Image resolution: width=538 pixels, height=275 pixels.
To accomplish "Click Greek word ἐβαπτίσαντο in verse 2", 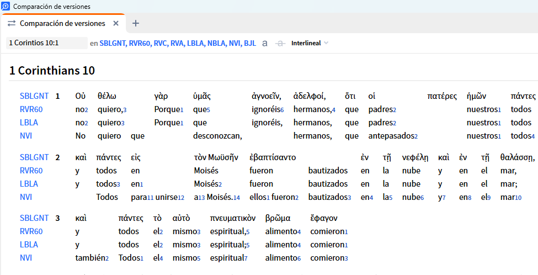I will [x=273, y=157].
